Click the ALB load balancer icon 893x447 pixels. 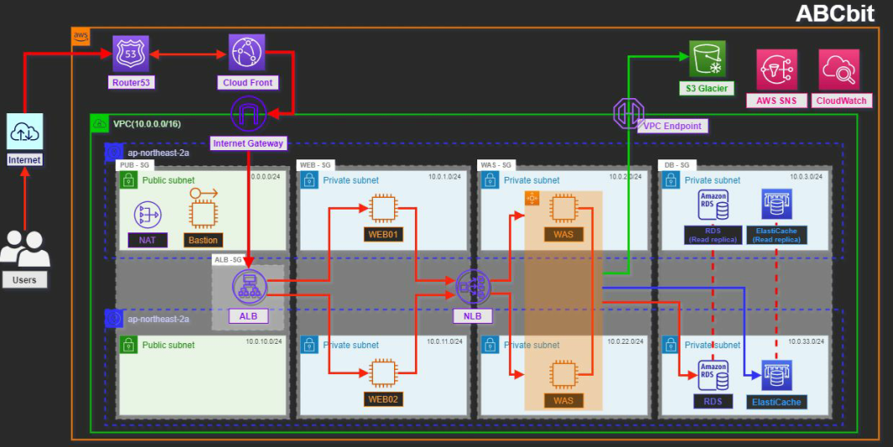coord(250,287)
